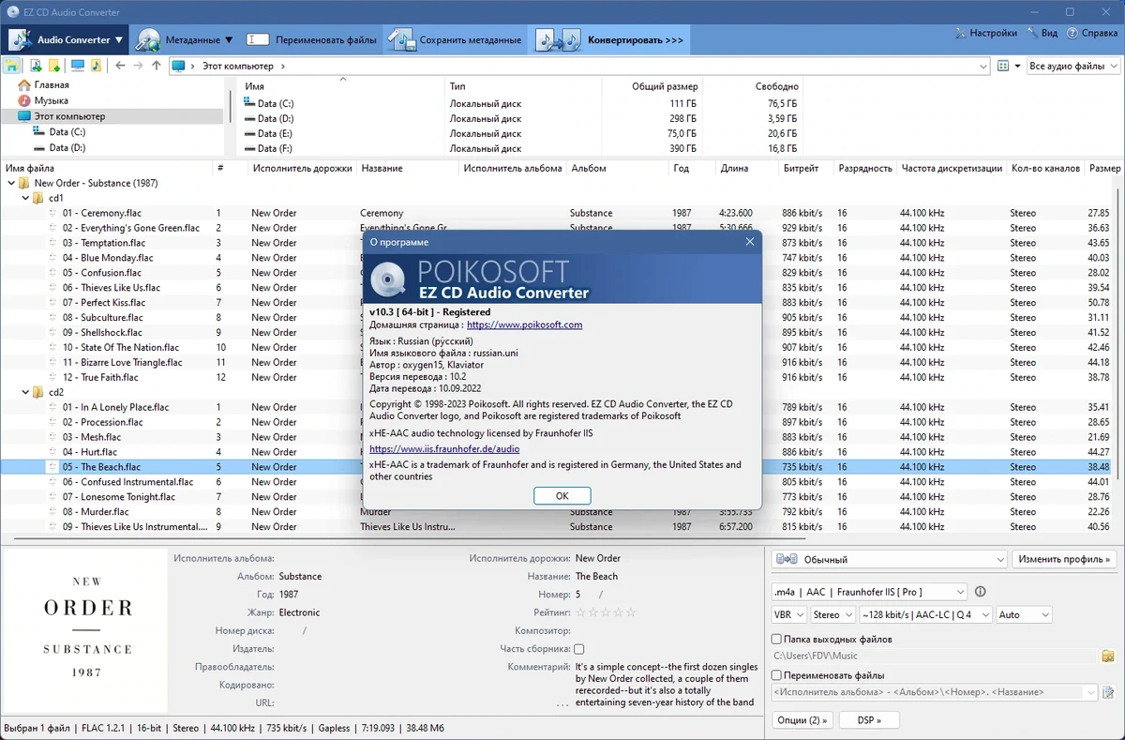Toggle the folder tree pane icon

point(11,66)
